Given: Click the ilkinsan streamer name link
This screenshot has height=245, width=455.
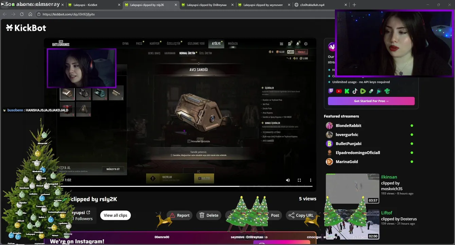Looking at the screenshot, I should coord(389,177).
